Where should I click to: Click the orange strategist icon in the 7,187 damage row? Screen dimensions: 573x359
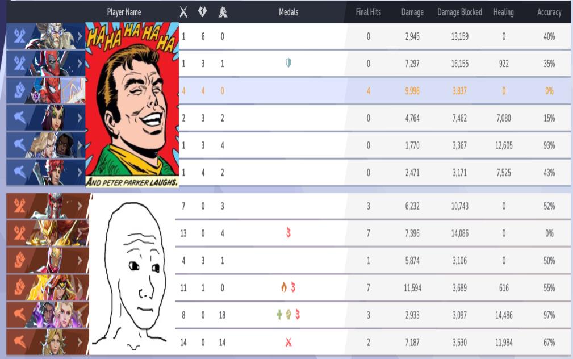pyautogui.click(x=19, y=342)
